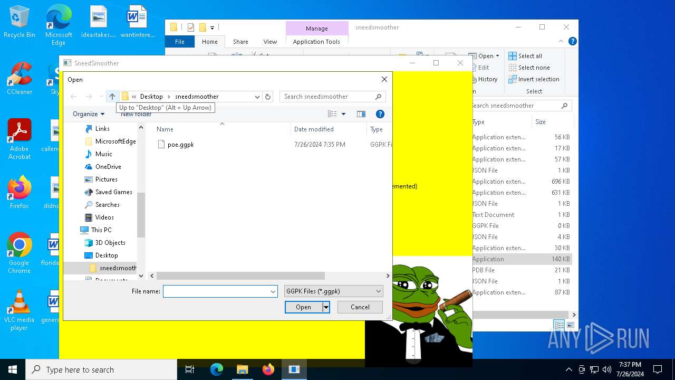Select 3D Objects in navigation tree
The height and width of the screenshot is (380, 675).
click(x=110, y=243)
